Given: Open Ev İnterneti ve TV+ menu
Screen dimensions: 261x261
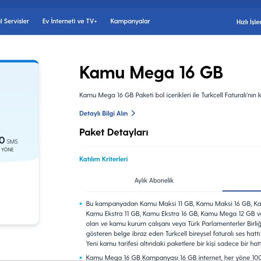Looking at the screenshot, I should click(x=70, y=21).
